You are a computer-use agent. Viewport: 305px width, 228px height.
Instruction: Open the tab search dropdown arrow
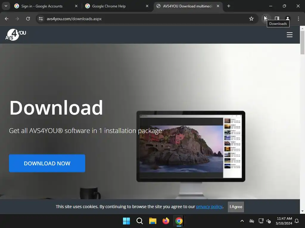click(x=6, y=6)
